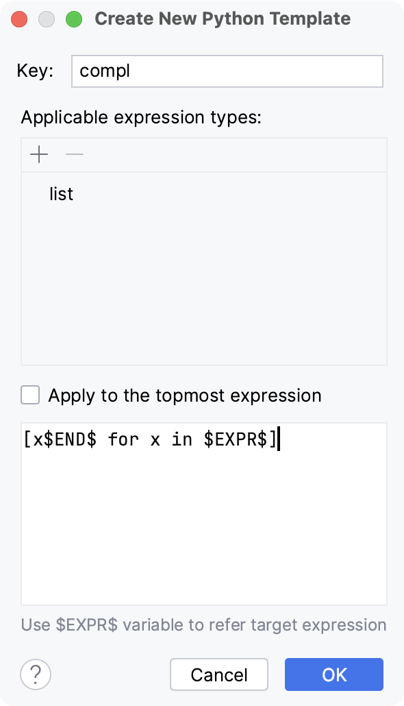
Task: Click the yellow minimize traffic light
Action: coord(47,19)
